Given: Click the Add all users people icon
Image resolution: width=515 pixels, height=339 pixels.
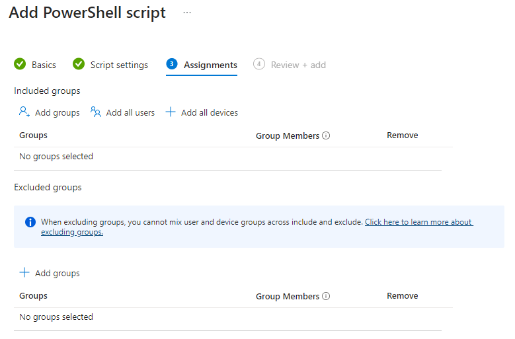Looking at the screenshot, I should tap(96, 112).
